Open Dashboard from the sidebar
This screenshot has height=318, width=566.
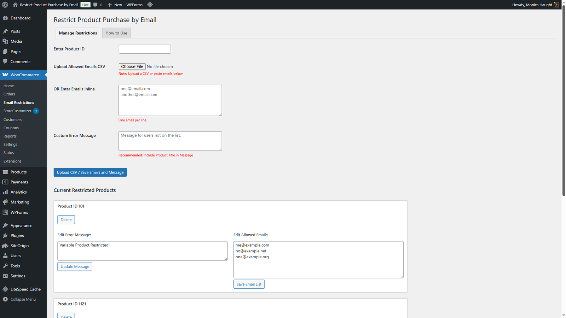point(20,18)
